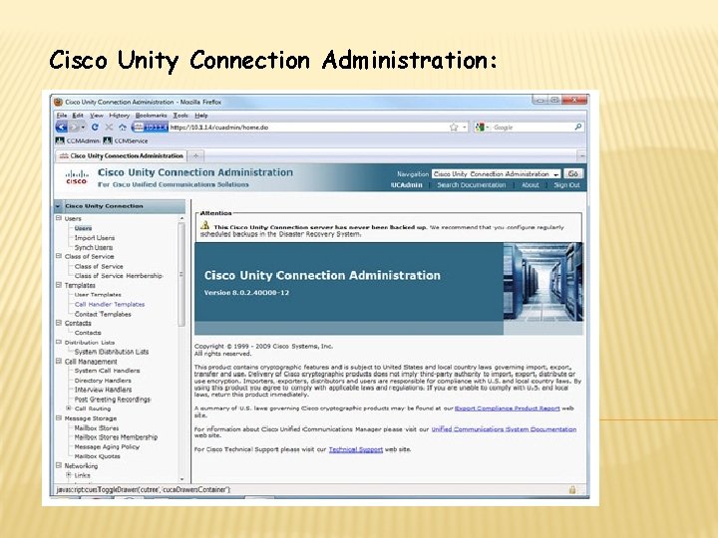Click the Go button beside Navigation

[572, 173]
